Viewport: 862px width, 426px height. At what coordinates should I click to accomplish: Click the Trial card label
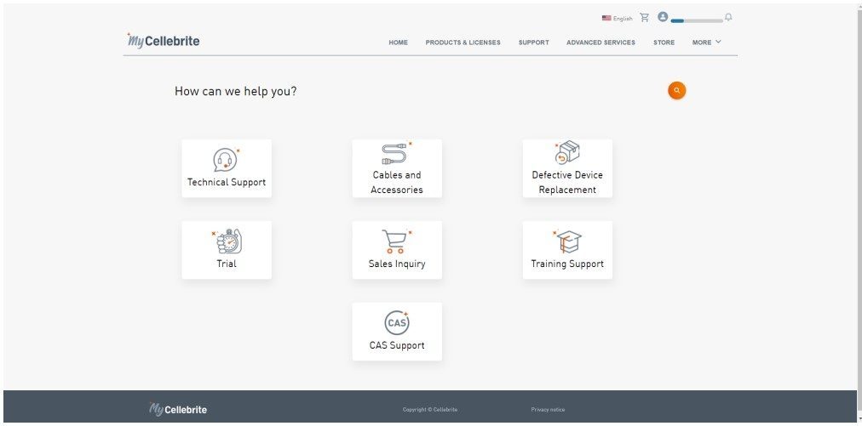(x=227, y=264)
